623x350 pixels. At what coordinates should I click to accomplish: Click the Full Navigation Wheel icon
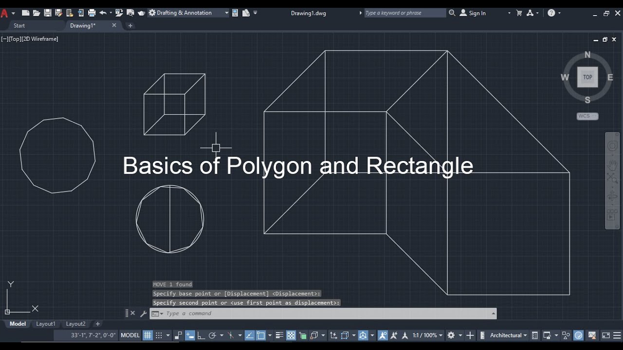pyautogui.click(x=612, y=146)
